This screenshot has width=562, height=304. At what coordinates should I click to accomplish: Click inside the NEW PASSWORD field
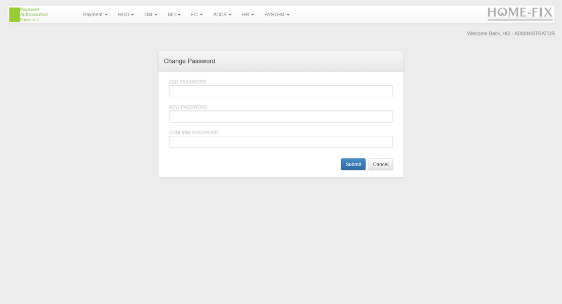coord(280,116)
